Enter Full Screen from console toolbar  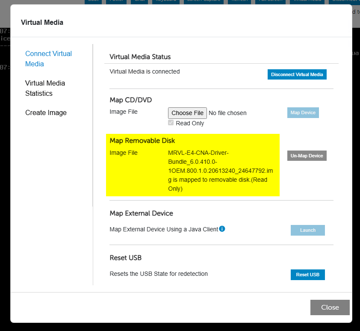[x=271, y=1]
